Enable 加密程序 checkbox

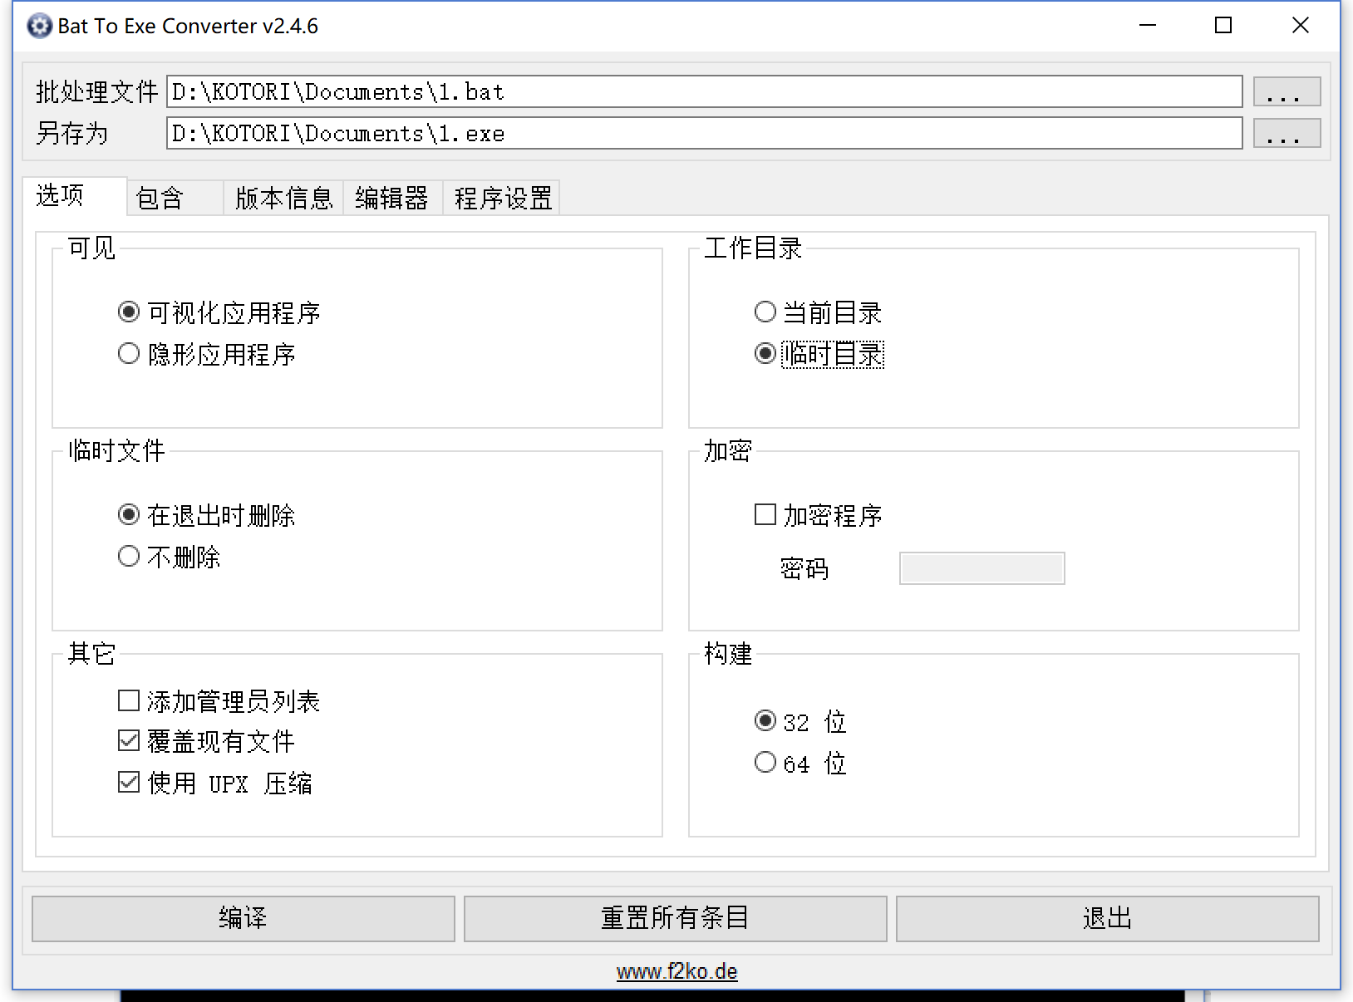[818, 515]
